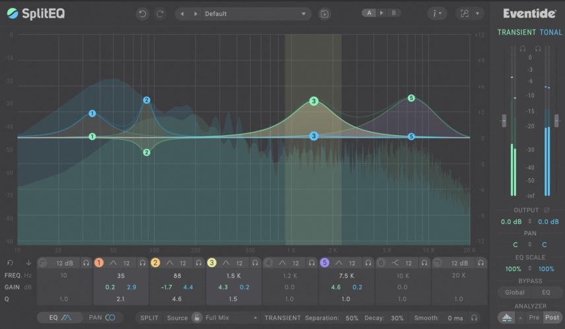
Task: Click the Smooth 0 ms value
Action: point(455,318)
